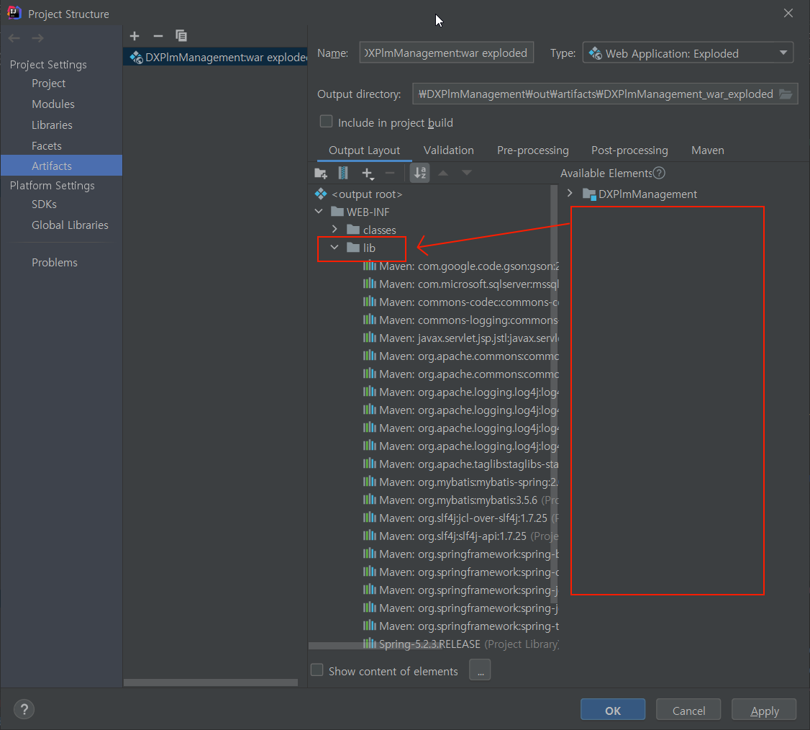Click the artifact Name input field
The image size is (810, 730).
[x=446, y=53]
